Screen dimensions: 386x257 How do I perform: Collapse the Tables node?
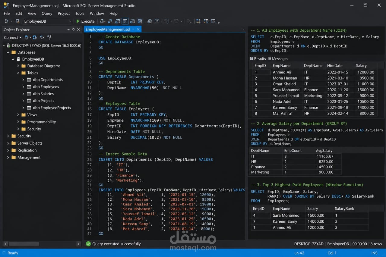click(18, 73)
